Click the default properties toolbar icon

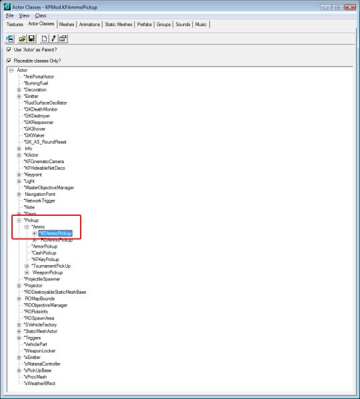tap(63, 39)
